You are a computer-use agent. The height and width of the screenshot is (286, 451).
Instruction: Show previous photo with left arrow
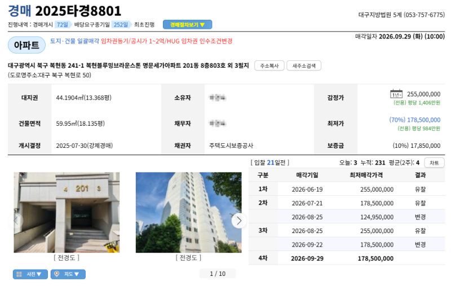click(x=16, y=221)
